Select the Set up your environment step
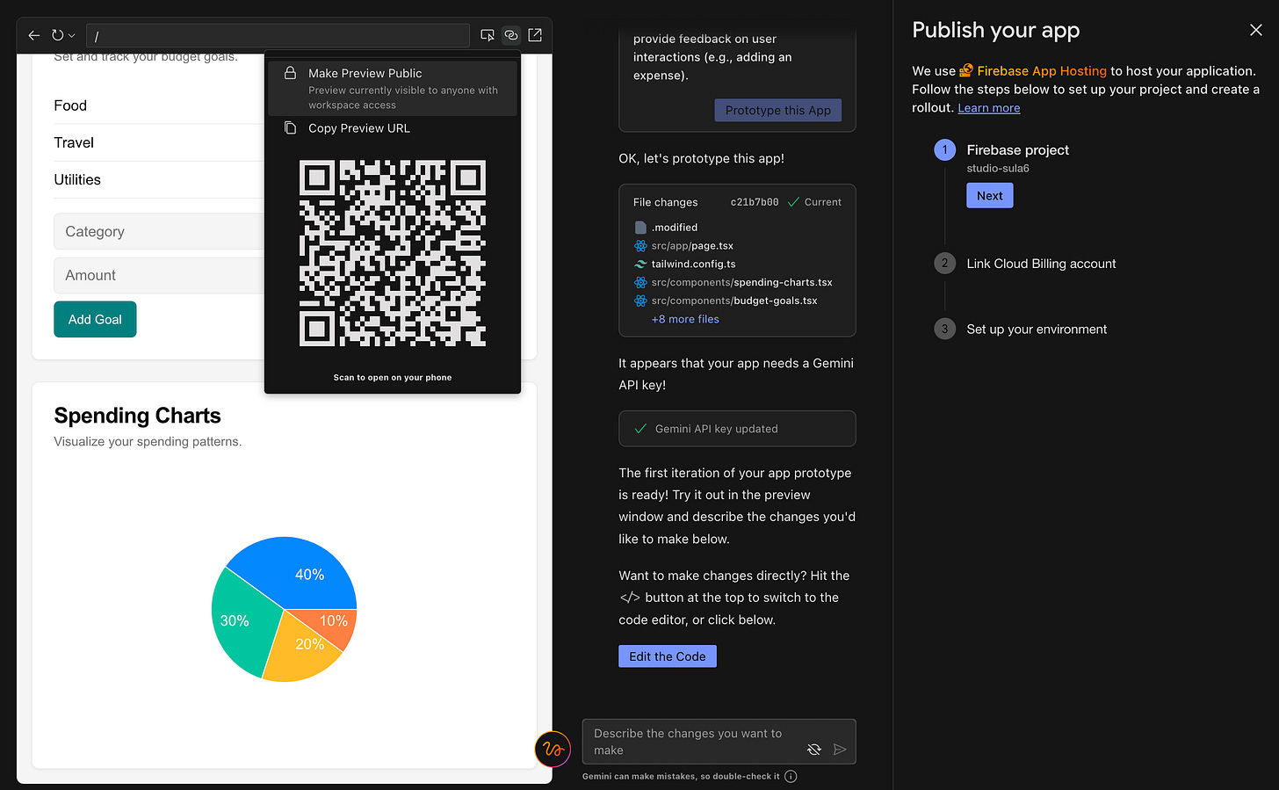Viewport: 1279px width, 790px height. click(x=1037, y=330)
